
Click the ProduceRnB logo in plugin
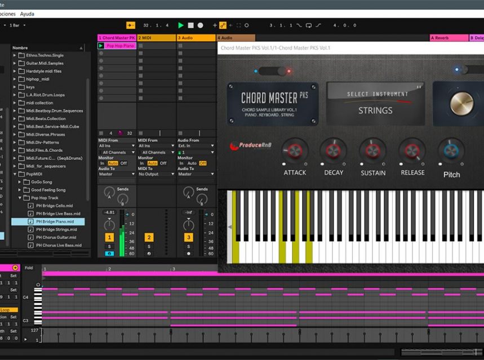[x=251, y=145]
